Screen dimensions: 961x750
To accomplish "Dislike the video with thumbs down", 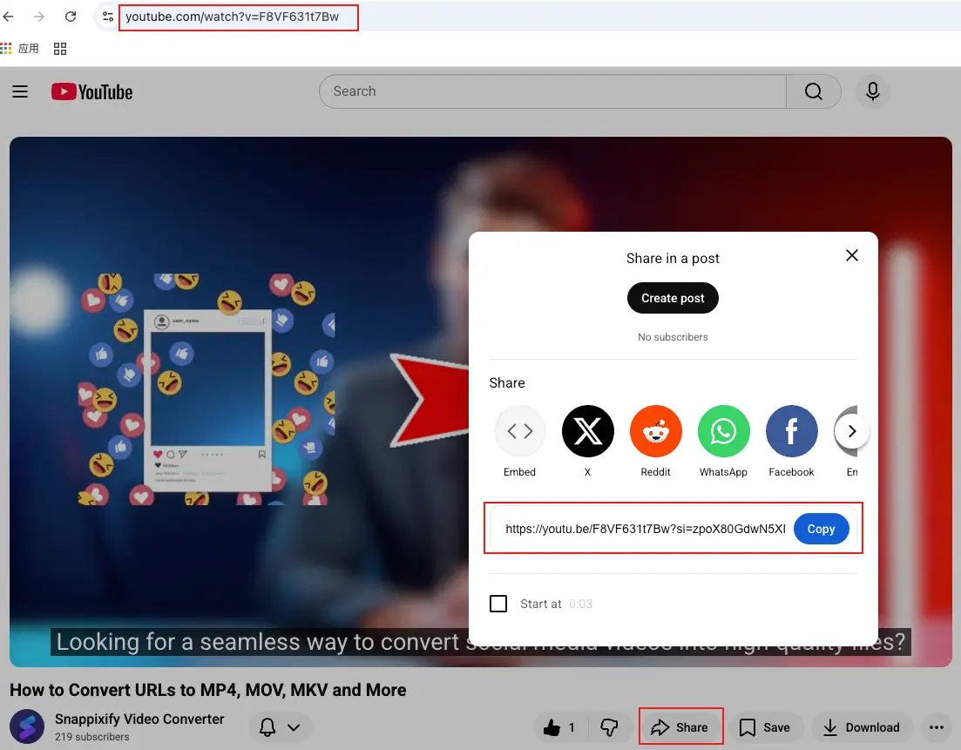I will click(610, 727).
